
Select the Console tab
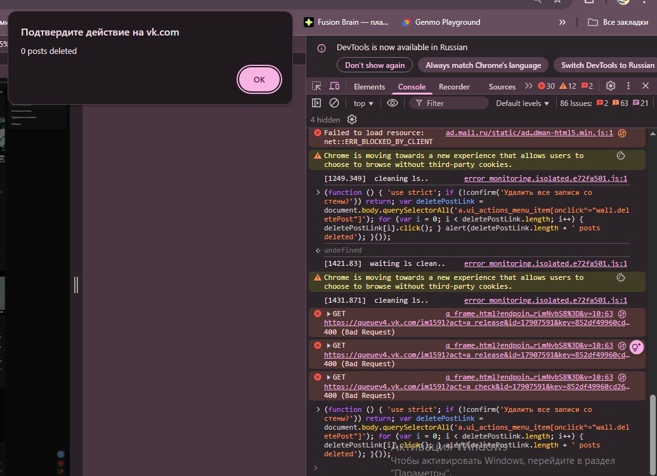pos(412,87)
